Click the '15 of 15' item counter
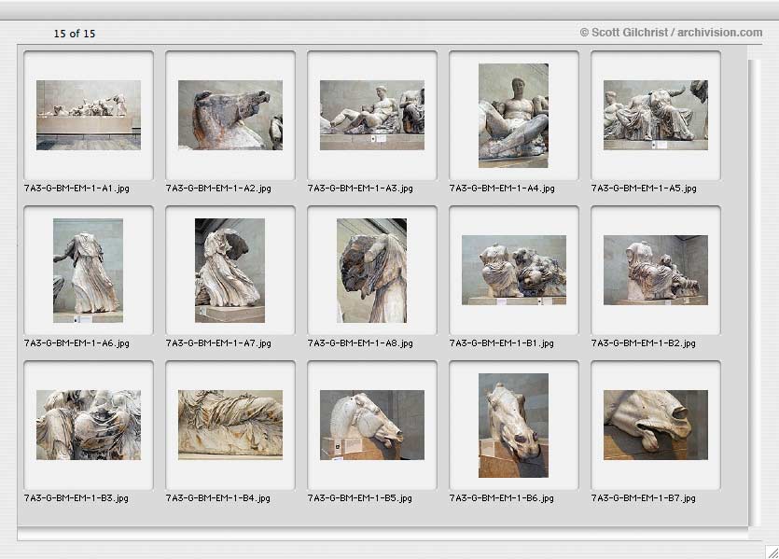 click(x=75, y=34)
